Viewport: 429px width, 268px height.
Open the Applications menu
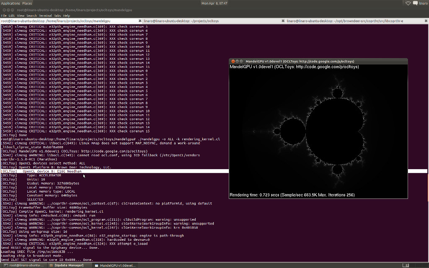click(10, 3)
